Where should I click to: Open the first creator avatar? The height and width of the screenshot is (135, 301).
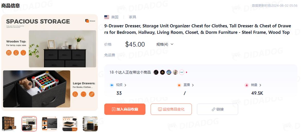156,72
